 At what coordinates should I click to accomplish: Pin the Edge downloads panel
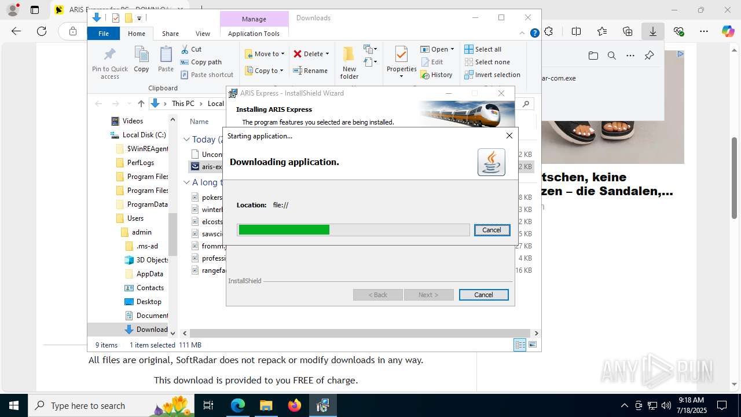(649, 56)
